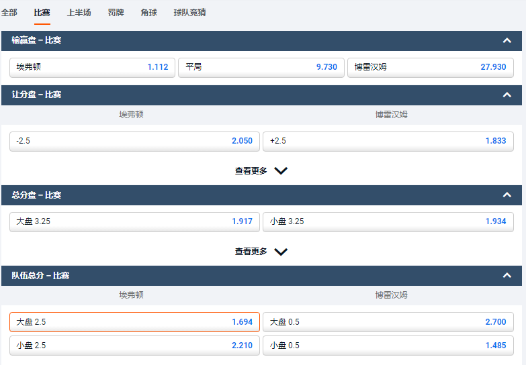Pick 埃弗顿 win at odds 1.112
The height and width of the screenshot is (365, 526).
(x=92, y=67)
